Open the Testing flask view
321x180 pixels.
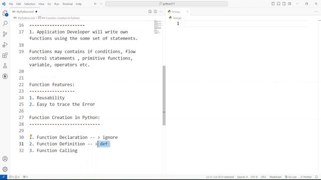point(5,65)
